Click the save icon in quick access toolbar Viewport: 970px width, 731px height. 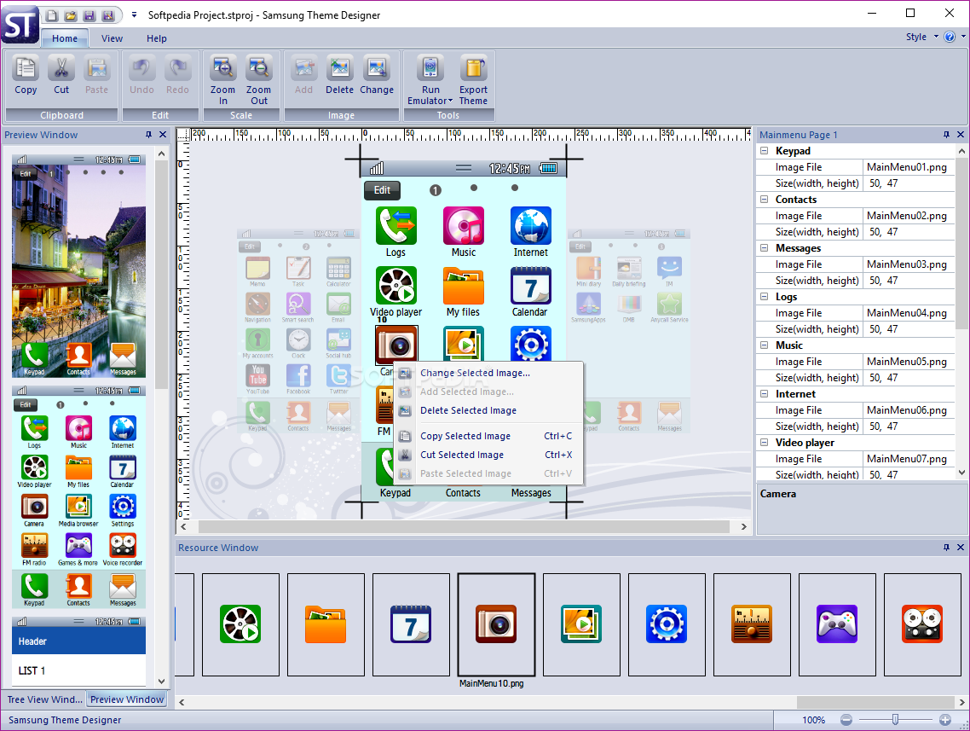[89, 15]
